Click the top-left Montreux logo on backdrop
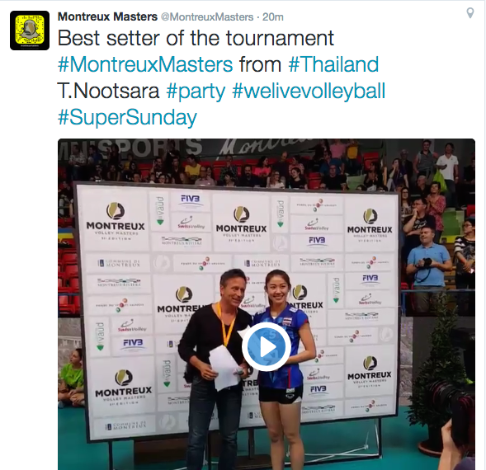Viewport: 486px width, 470px height. (116, 221)
